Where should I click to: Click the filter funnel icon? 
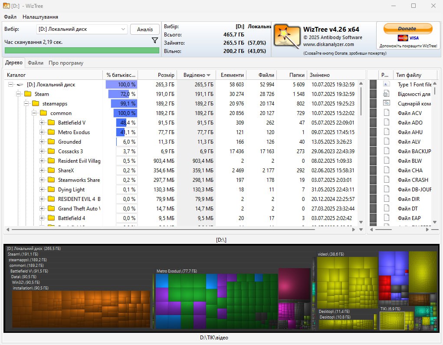tap(154, 41)
